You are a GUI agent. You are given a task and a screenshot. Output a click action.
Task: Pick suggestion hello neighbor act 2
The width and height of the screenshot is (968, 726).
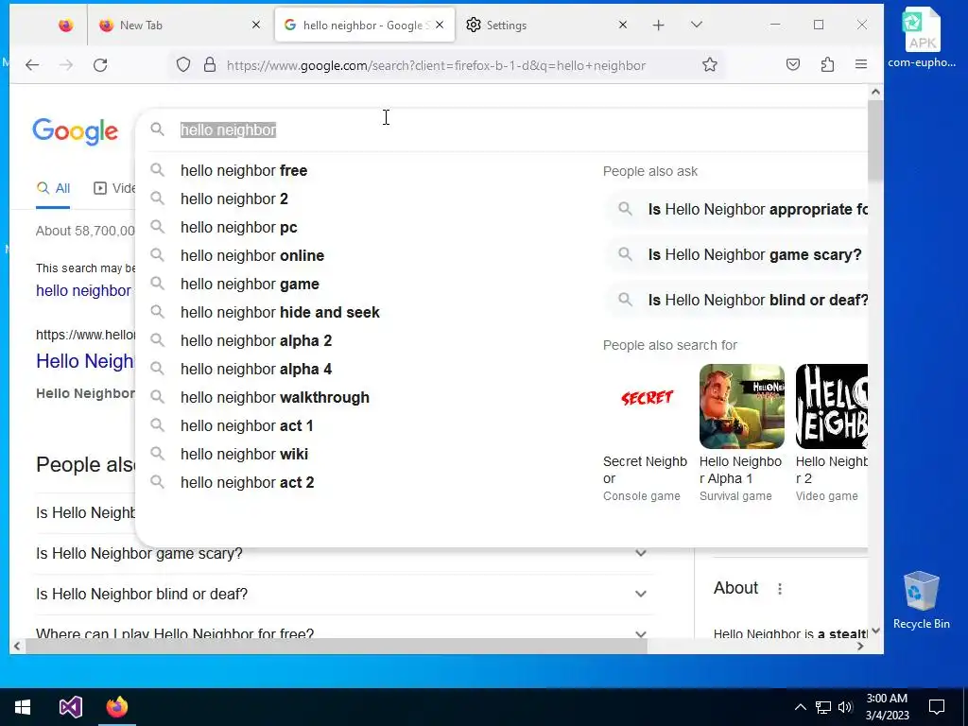(x=247, y=483)
